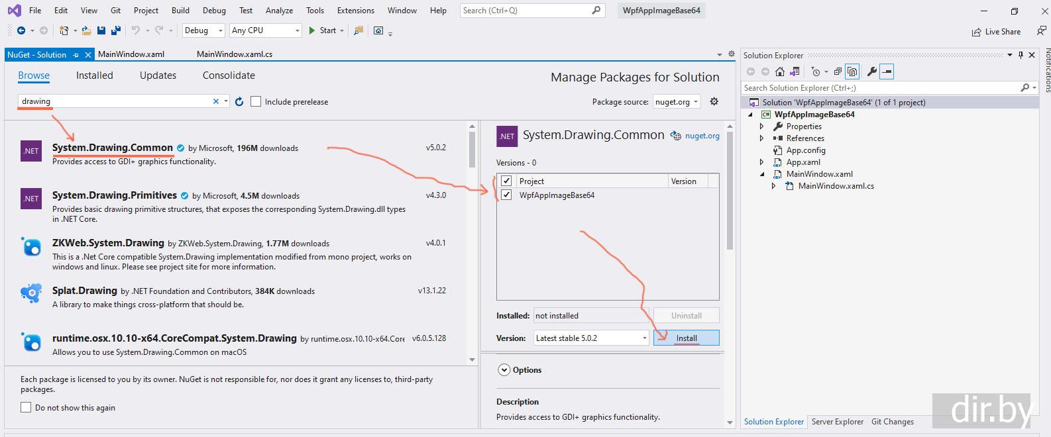
Task: Click the Save All toolbar icon
Action: 116,30
